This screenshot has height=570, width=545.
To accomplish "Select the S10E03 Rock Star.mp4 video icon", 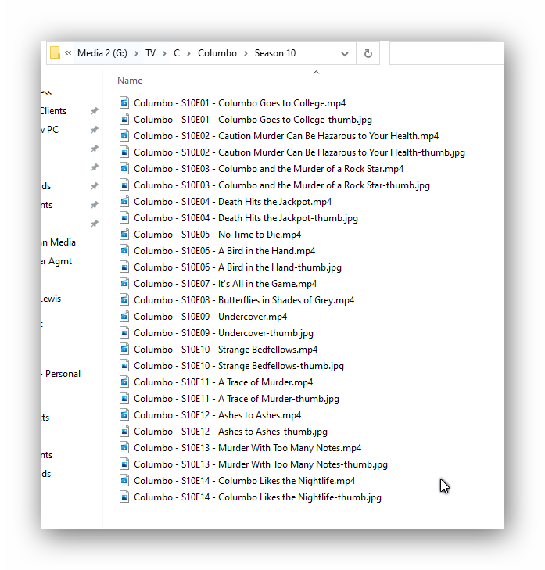I will coord(124,168).
